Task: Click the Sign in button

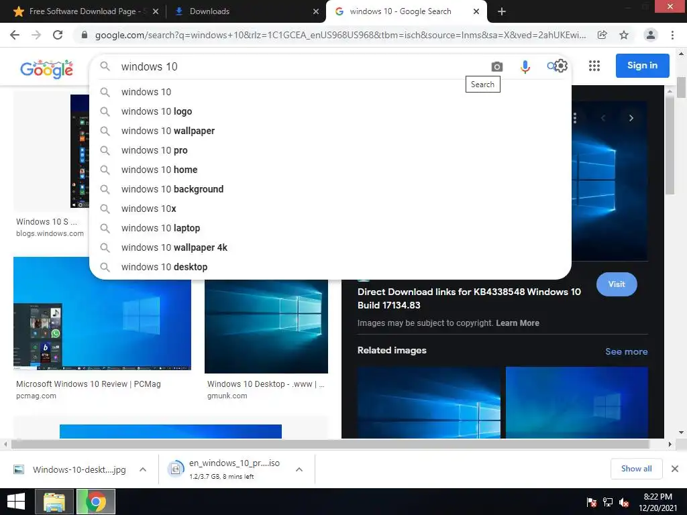Action: click(642, 66)
